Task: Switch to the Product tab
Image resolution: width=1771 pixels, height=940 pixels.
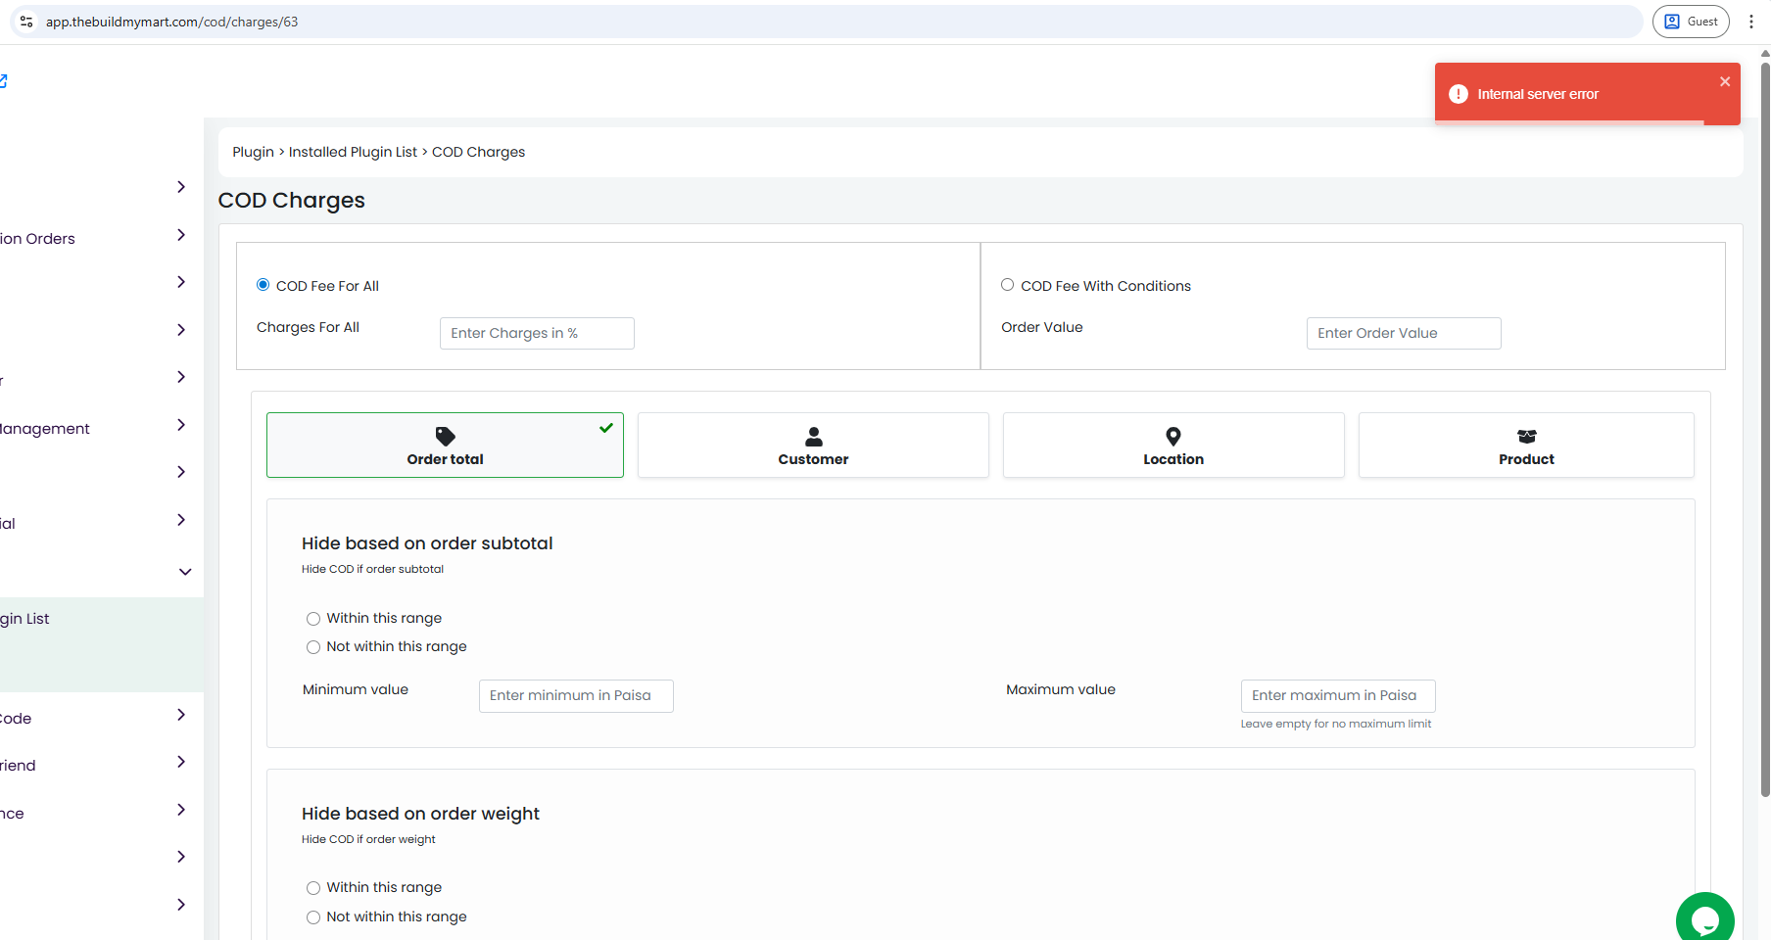Action: [1526, 446]
